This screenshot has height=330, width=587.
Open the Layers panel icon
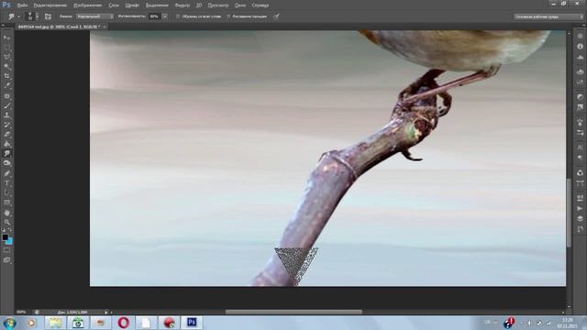coord(580,218)
